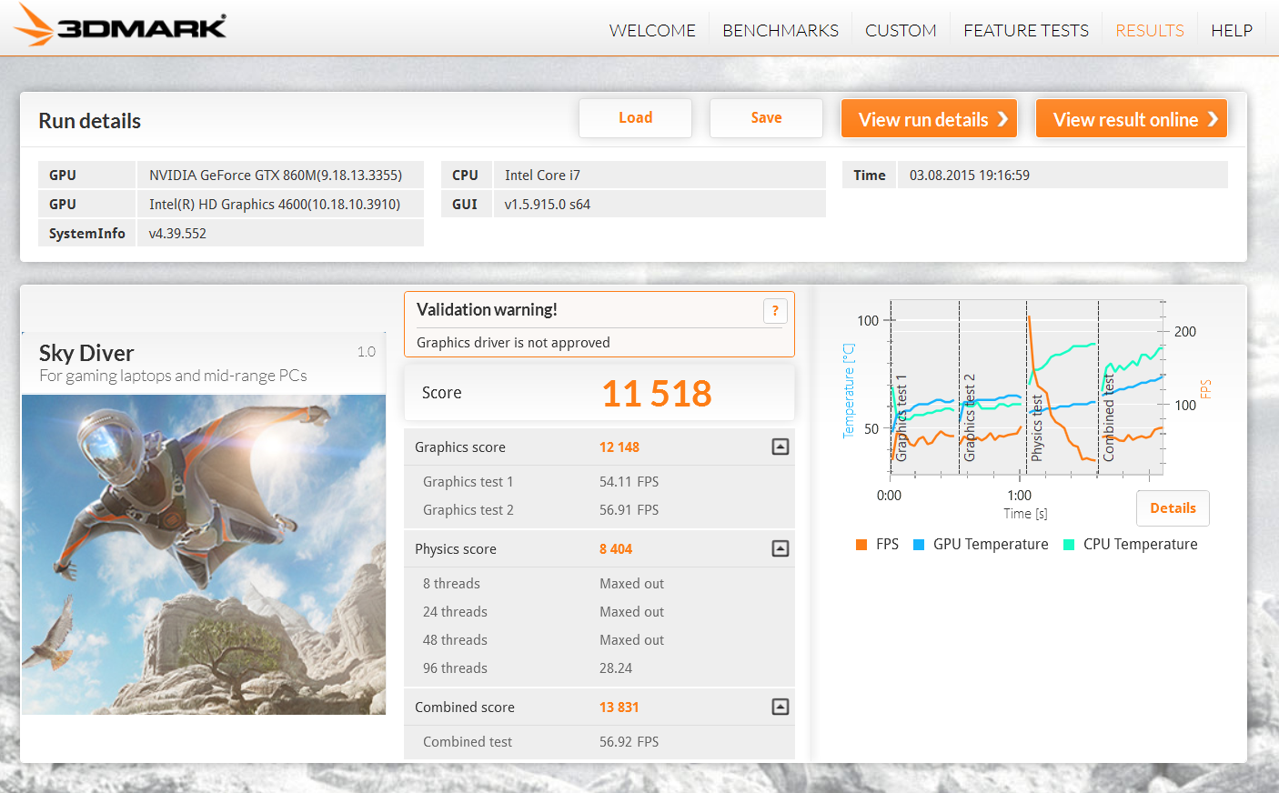Click the 3DMark logo
The image size is (1279, 793).
click(x=121, y=25)
